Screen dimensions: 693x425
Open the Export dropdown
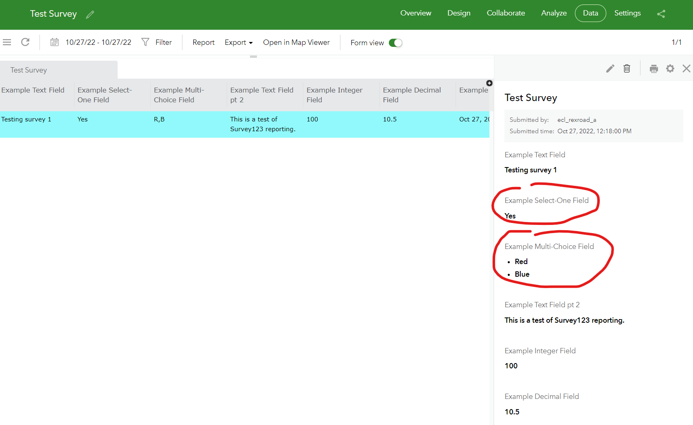(x=239, y=42)
